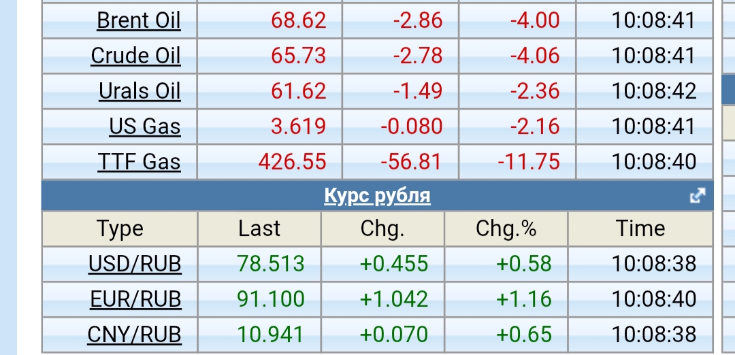Click TTF Gas percent change -11.75
Screen dimensions: 735x355
[529, 162]
